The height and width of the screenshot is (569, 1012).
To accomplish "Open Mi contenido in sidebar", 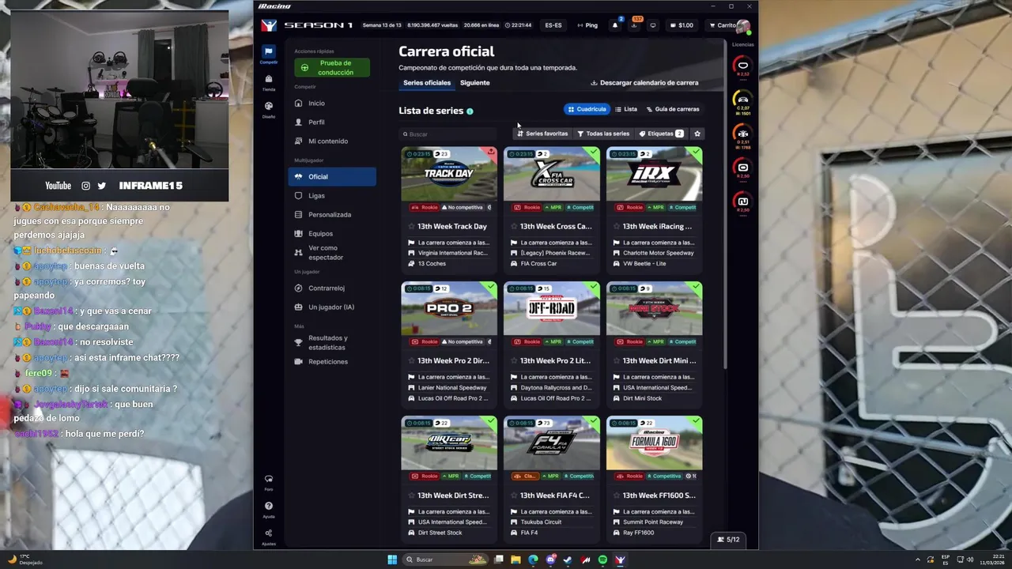I will 332,141.
